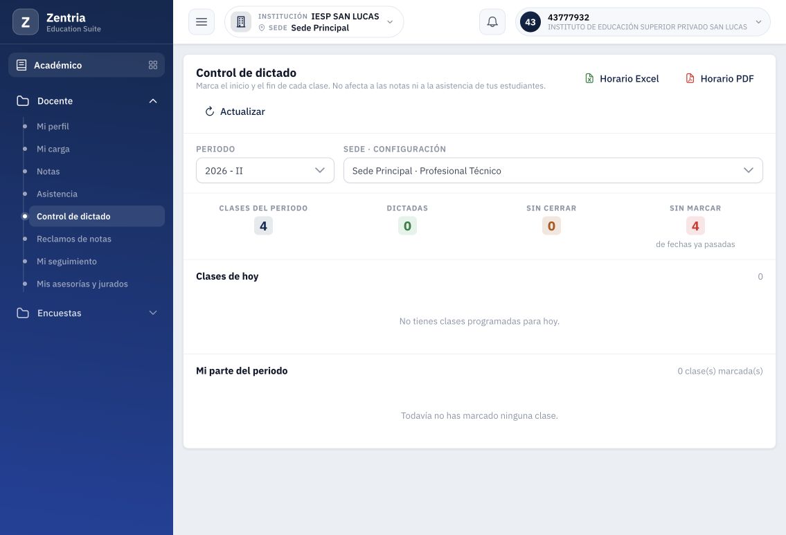Click the Excel file icon for Horario
The width and height of the screenshot is (786, 535).
(589, 78)
